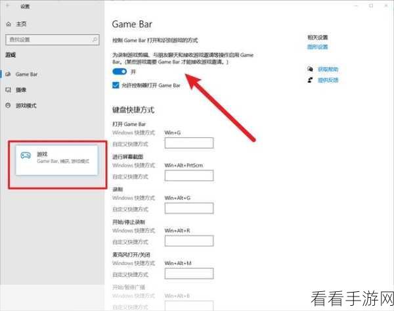Image resolution: width=394 pixels, height=311 pixels.
Task: Click the Game Bar page title
Action: pos(132,24)
